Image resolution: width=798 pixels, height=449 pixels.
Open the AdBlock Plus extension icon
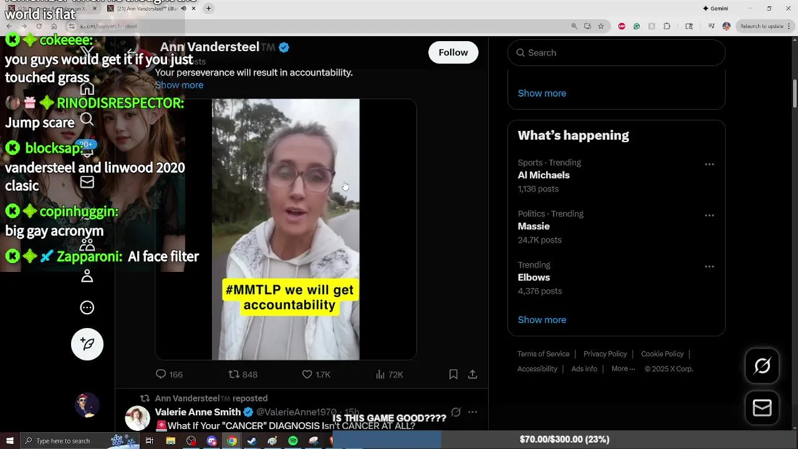pyautogui.click(x=622, y=26)
